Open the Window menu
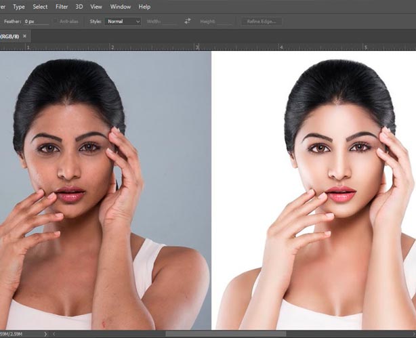The width and height of the screenshot is (416, 338). click(120, 7)
